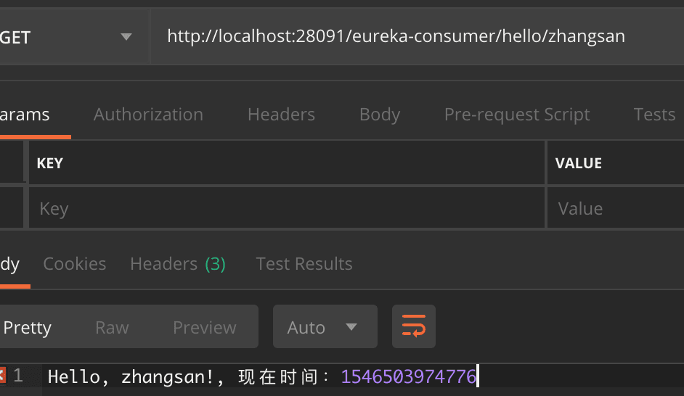
Task: Click the error marker beside line 1
Action: 2,376
